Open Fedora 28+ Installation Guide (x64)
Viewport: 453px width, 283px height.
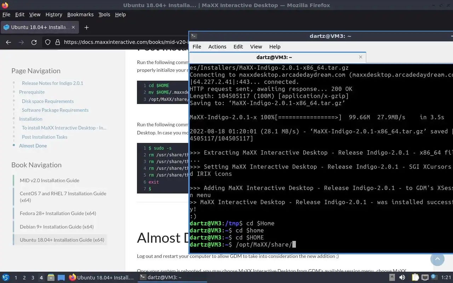point(58,213)
